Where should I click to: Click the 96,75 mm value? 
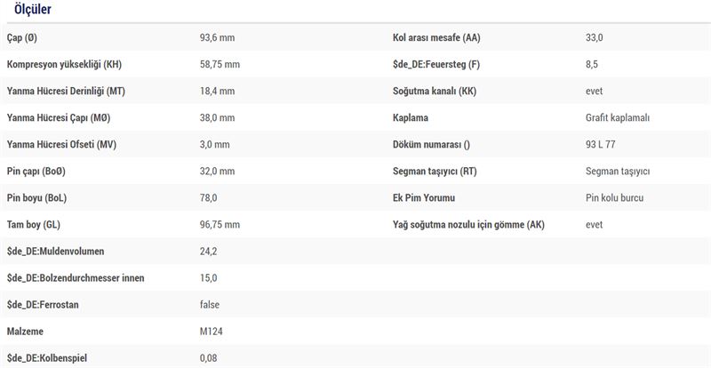pos(220,225)
